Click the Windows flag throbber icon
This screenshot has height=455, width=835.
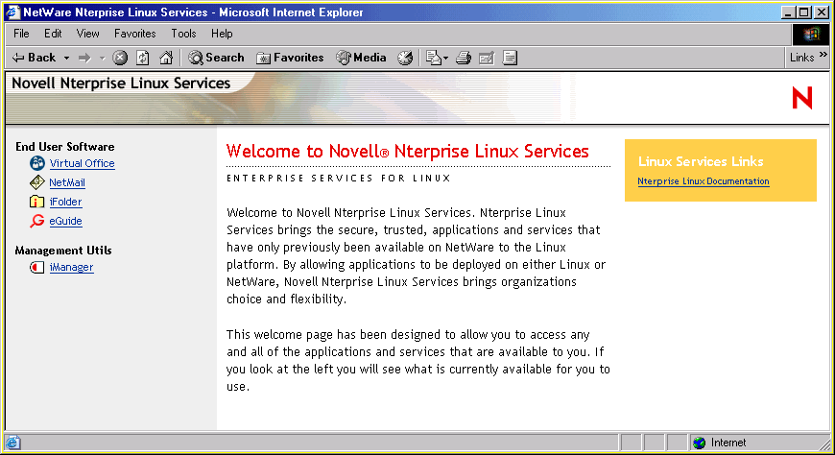click(811, 35)
